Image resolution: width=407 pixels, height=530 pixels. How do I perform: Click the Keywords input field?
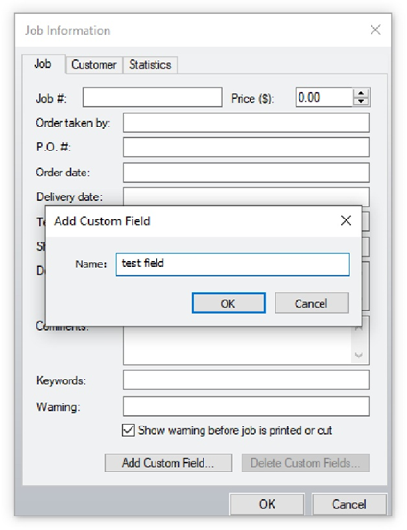point(246,380)
